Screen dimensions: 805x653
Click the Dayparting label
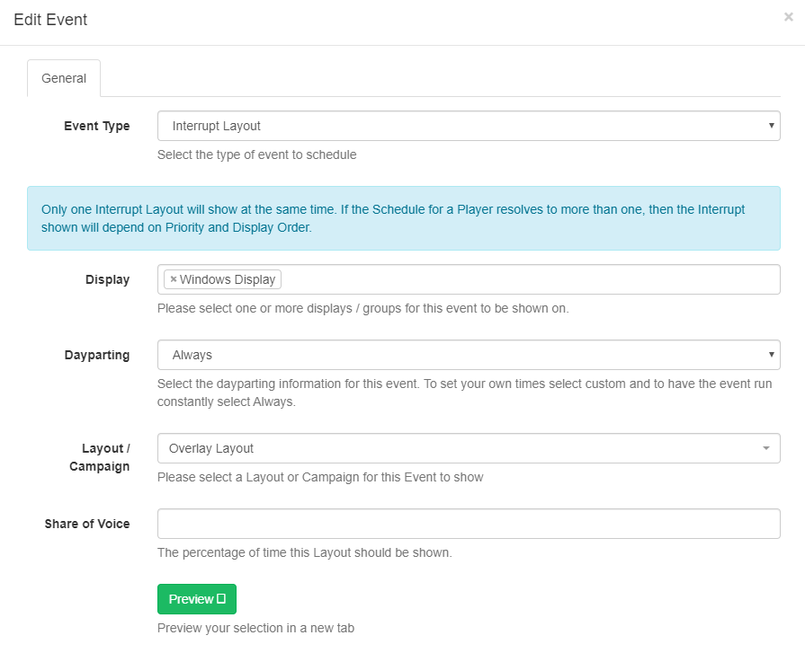[x=97, y=355]
